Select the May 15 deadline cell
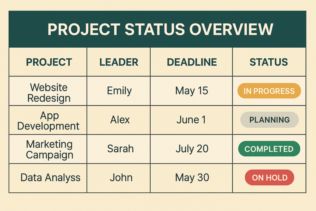 [191, 91]
